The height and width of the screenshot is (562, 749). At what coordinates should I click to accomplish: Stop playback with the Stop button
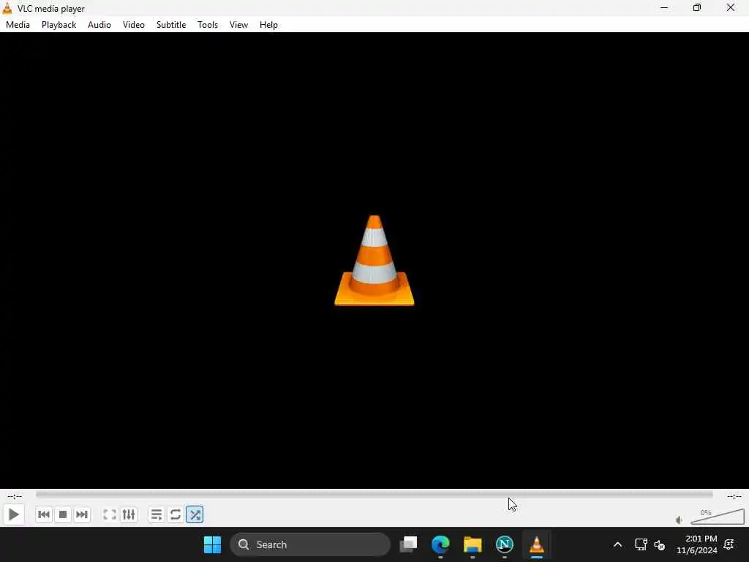(63, 514)
